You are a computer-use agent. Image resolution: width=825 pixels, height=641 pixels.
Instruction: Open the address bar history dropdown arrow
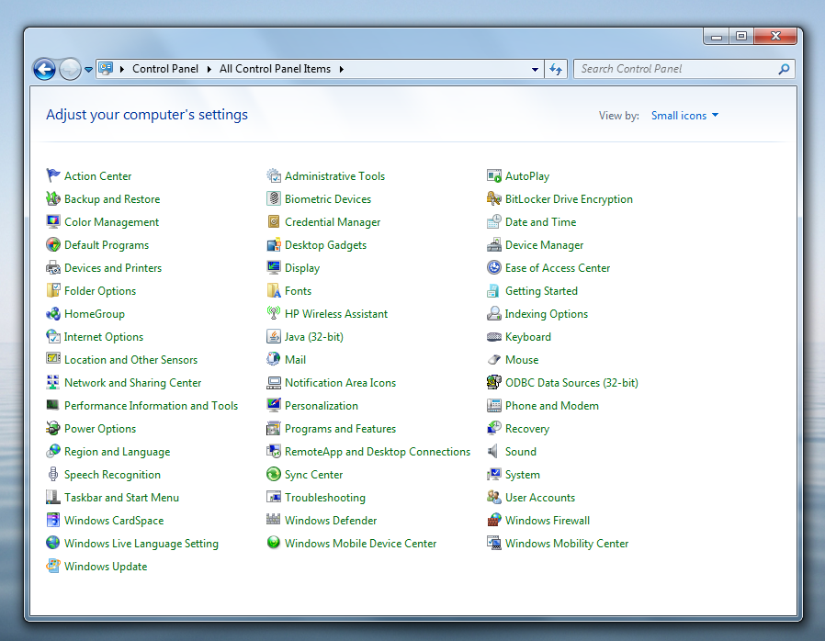(536, 70)
